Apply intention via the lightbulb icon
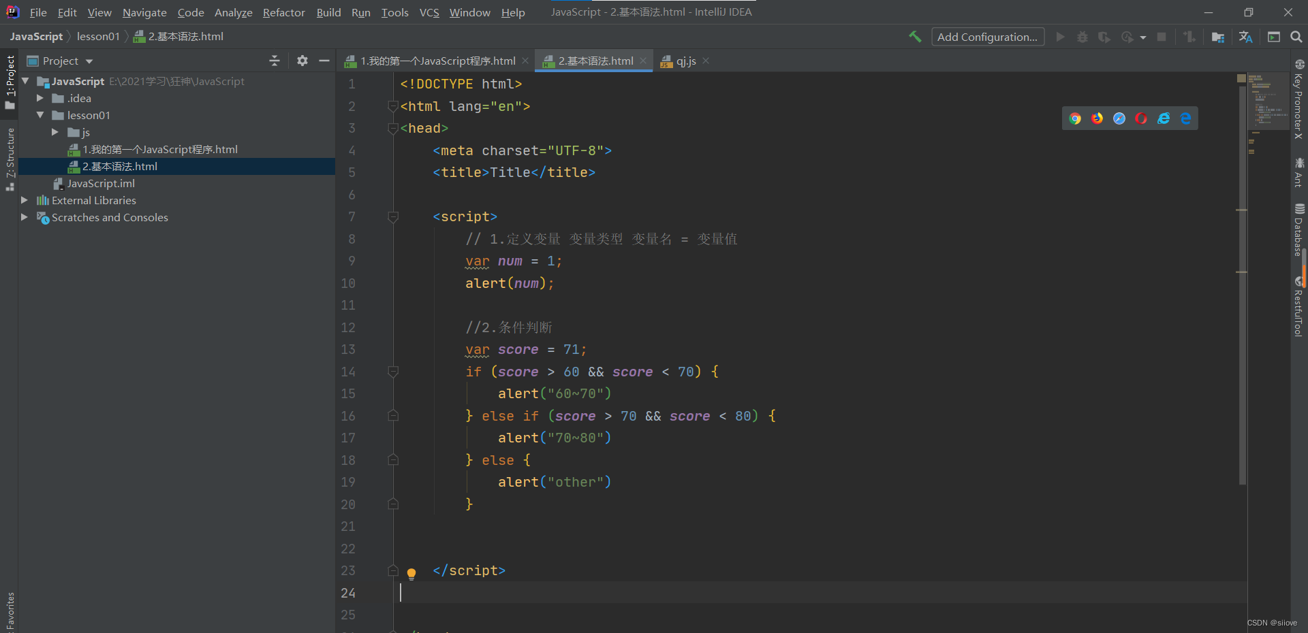Image resolution: width=1308 pixels, height=633 pixels. tap(411, 574)
